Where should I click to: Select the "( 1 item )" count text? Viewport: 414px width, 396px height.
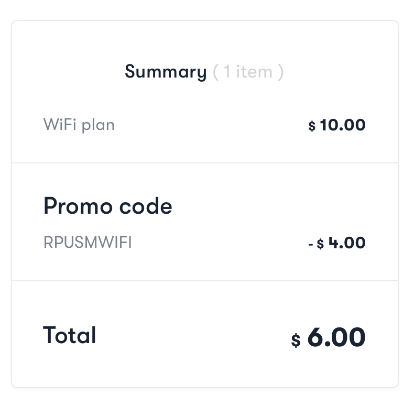coord(248,72)
